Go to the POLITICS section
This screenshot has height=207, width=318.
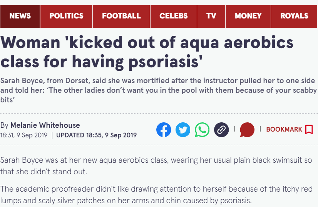[x=66, y=16]
